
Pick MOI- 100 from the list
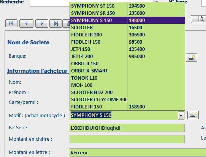click(x=127, y=85)
